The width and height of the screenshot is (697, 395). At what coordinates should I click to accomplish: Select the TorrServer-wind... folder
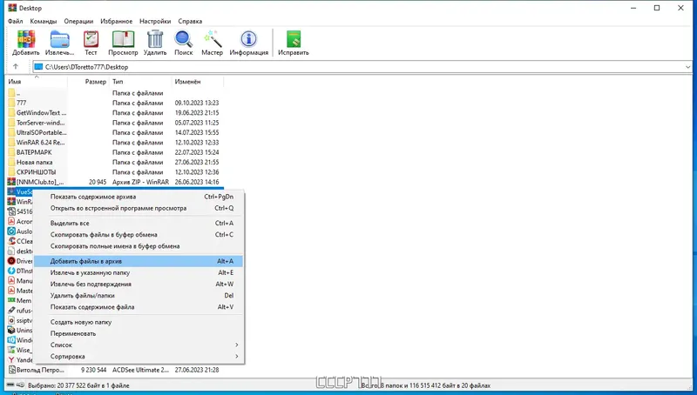tap(115, 123)
